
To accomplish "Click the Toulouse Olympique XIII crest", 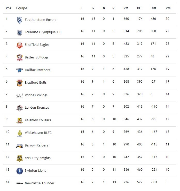I will [x=19, y=32].
